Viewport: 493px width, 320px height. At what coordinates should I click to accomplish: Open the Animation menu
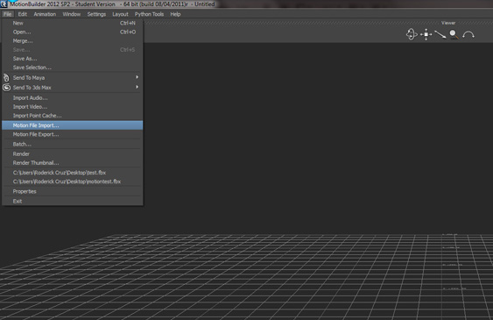(45, 14)
